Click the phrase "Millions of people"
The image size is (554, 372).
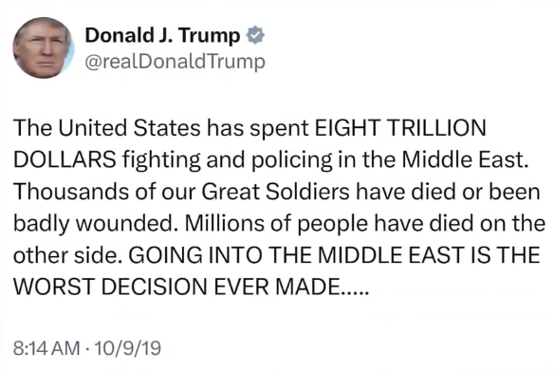(276, 224)
